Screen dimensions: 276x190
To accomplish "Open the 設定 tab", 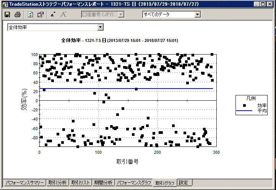I will [x=184, y=183].
